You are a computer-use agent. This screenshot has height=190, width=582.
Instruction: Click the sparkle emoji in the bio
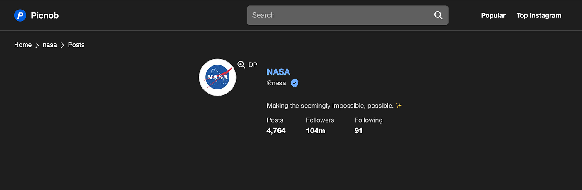(399, 106)
